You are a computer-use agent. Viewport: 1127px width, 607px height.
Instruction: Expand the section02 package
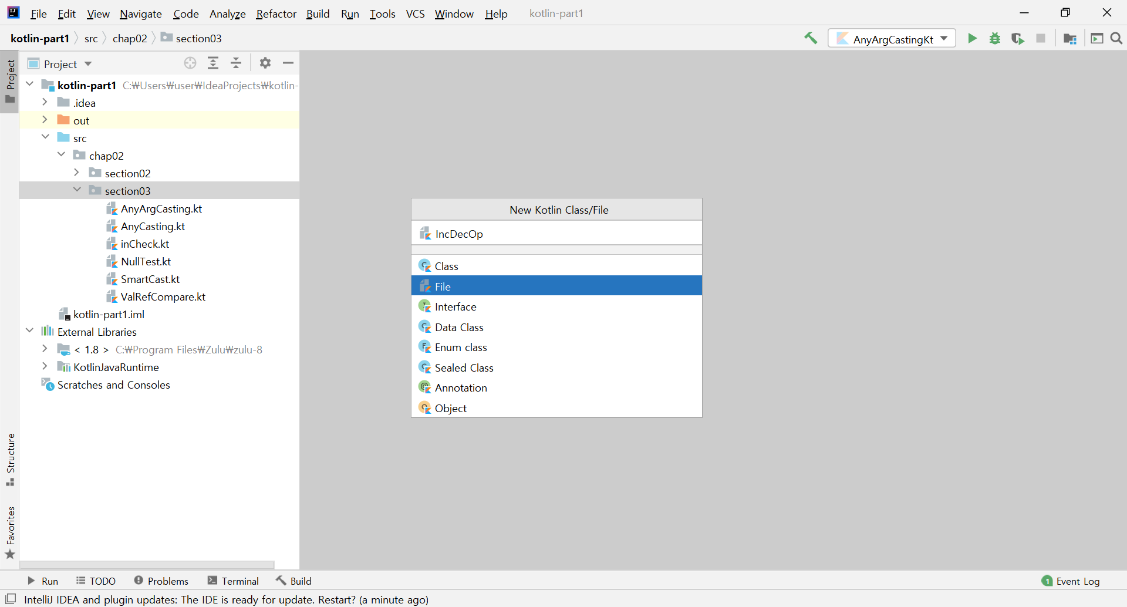click(x=76, y=173)
